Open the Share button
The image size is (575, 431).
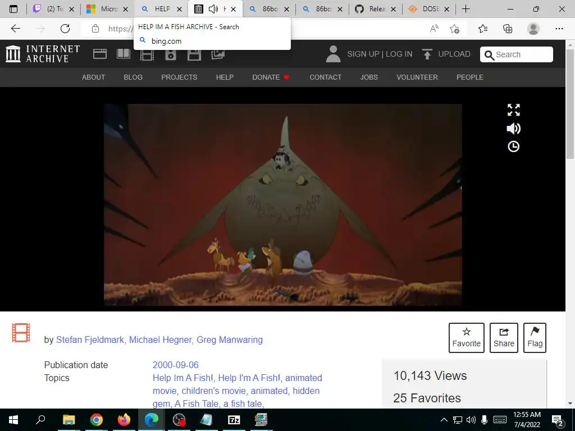tap(504, 337)
